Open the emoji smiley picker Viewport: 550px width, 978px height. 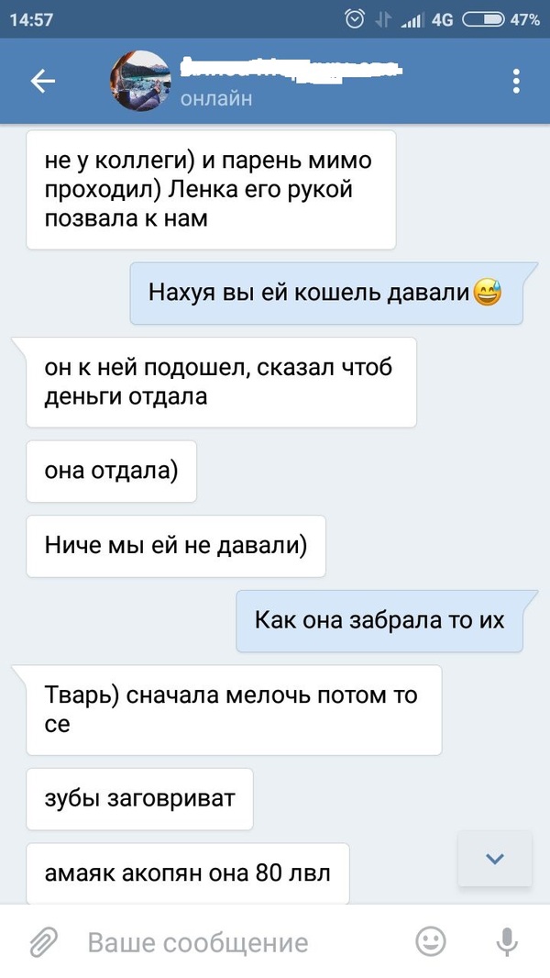431,941
